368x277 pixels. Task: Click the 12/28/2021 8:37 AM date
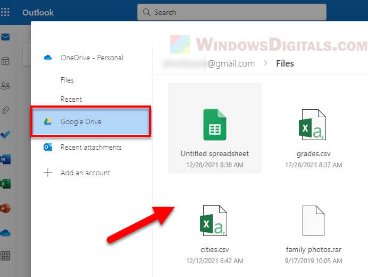click(314, 165)
